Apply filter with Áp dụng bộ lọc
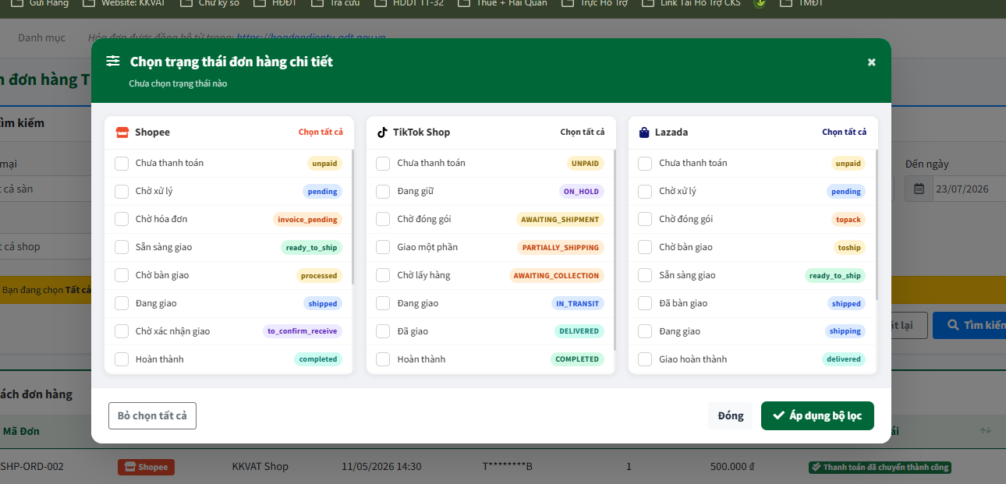 (x=817, y=416)
